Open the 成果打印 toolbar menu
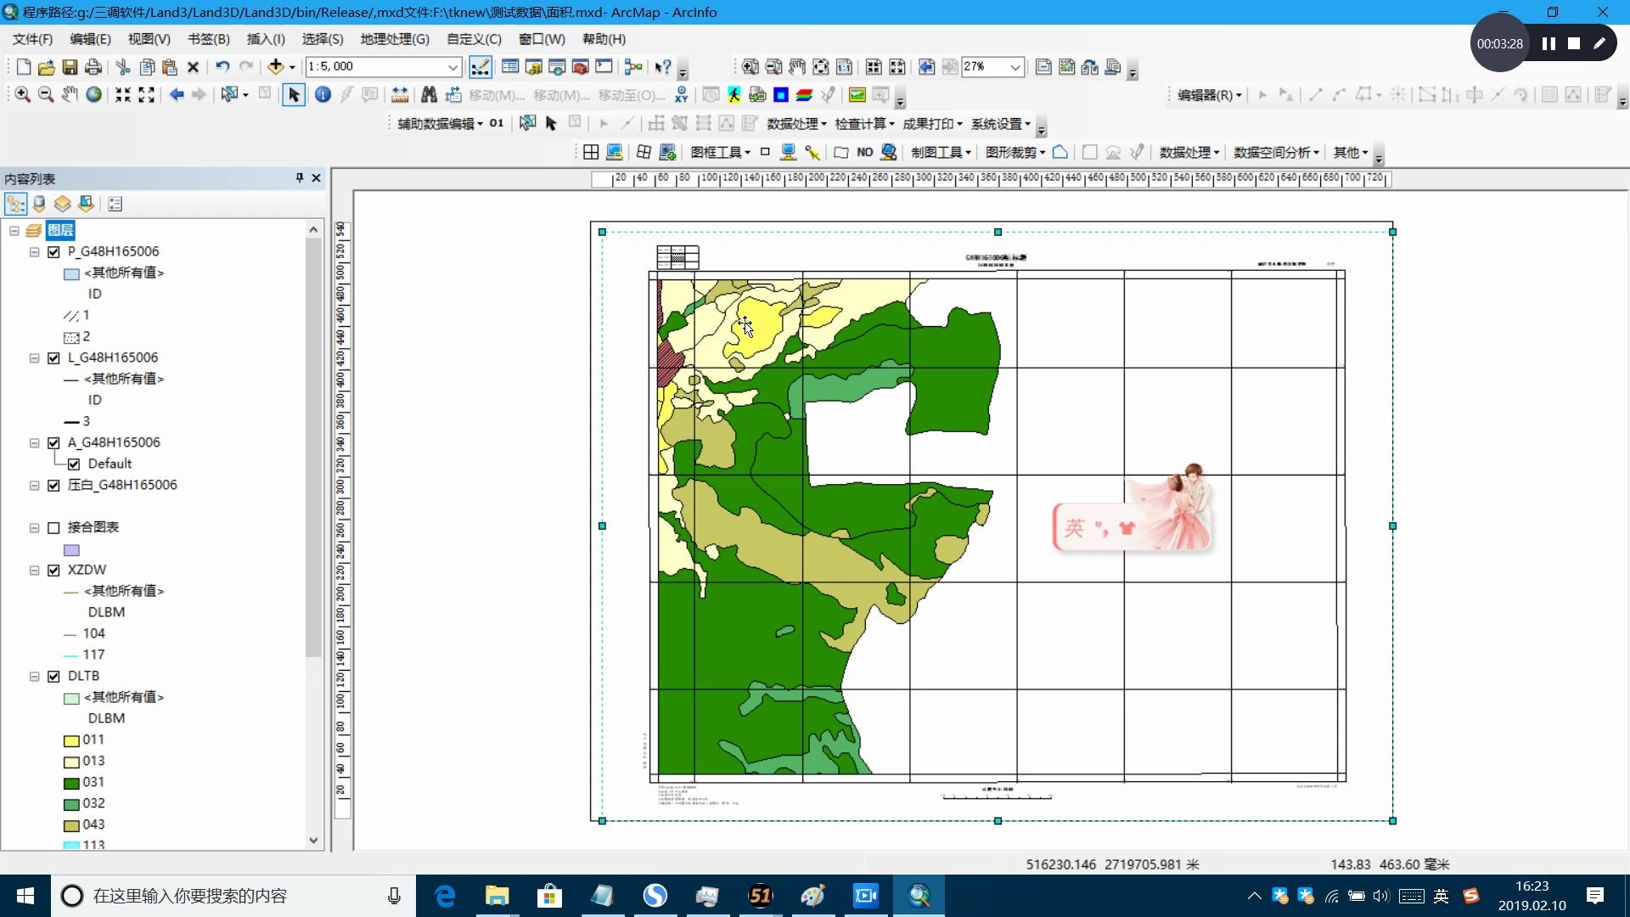Image resolution: width=1630 pixels, height=917 pixels. pos(932,124)
